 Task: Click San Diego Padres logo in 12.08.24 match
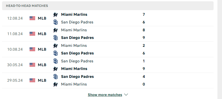(x=55, y=22)
